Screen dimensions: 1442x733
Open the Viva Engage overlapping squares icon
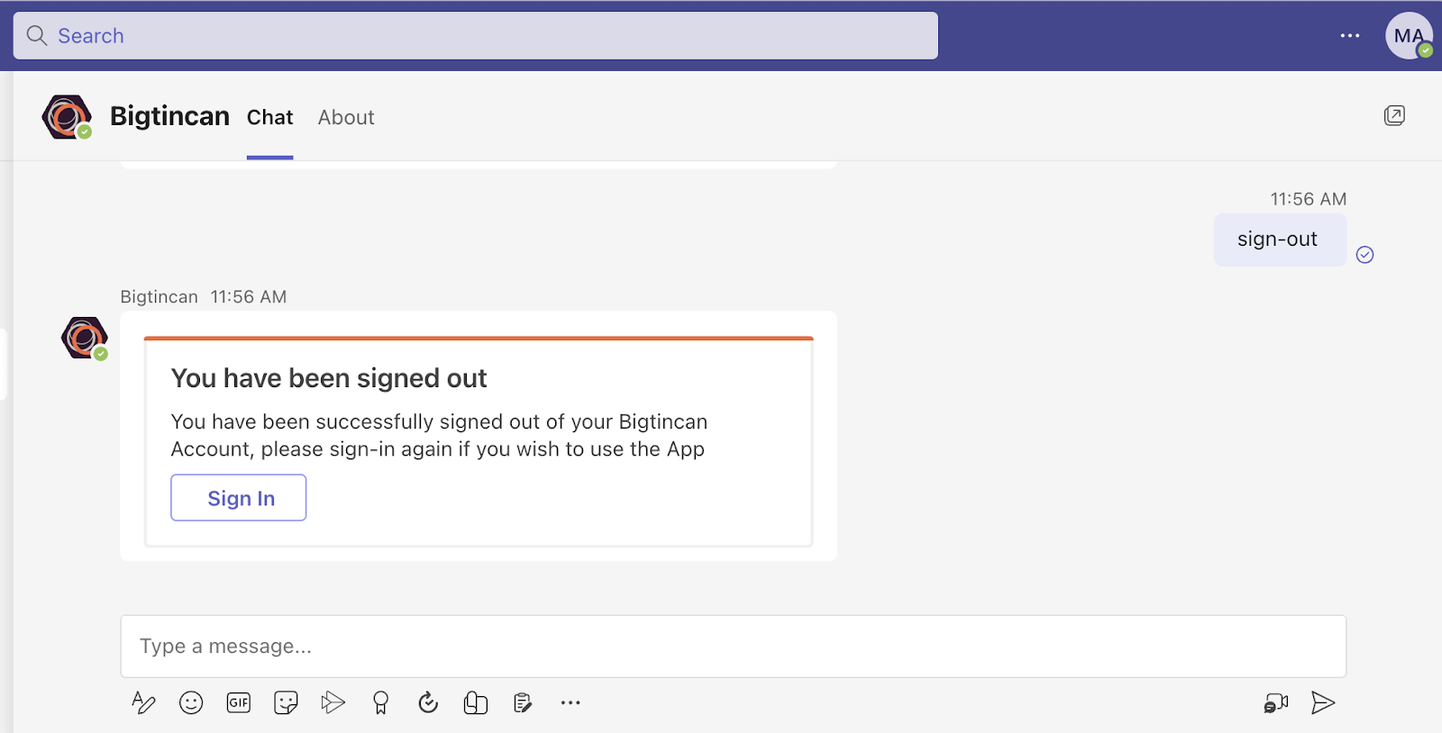(x=475, y=702)
